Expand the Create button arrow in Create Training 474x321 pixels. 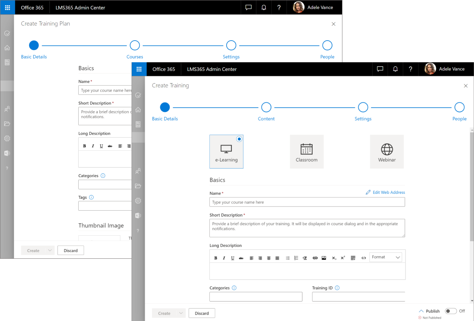pyautogui.click(x=181, y=313)
